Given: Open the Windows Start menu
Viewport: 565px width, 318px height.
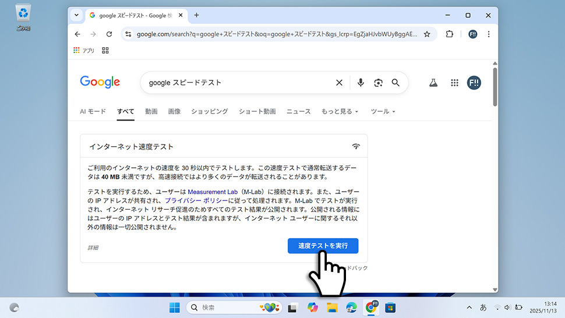Looking at the screenshot, I should click(x=174, y=308).
